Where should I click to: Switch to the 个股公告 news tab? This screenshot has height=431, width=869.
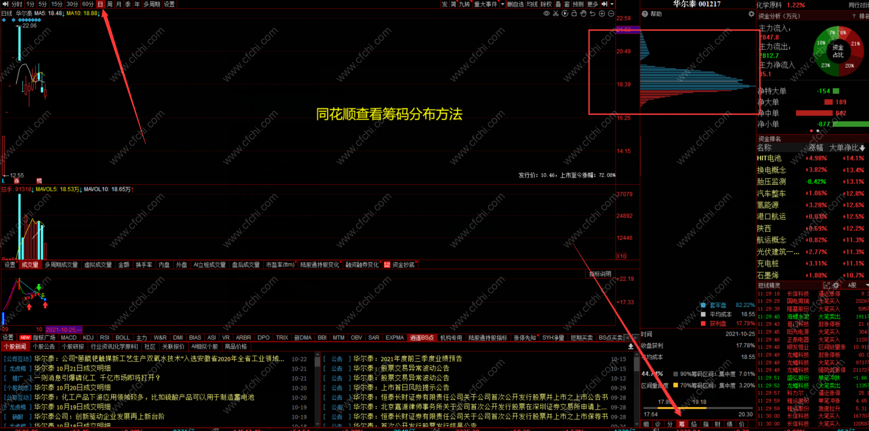tap(44, 347)
